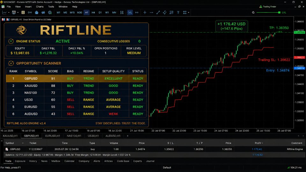Switch timeframe to H4
The image size is (306, 172).
click(x=93, y=12)
